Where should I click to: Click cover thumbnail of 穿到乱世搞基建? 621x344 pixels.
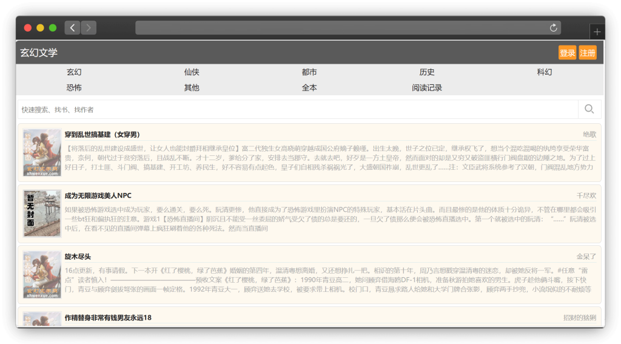coord(42,152)
